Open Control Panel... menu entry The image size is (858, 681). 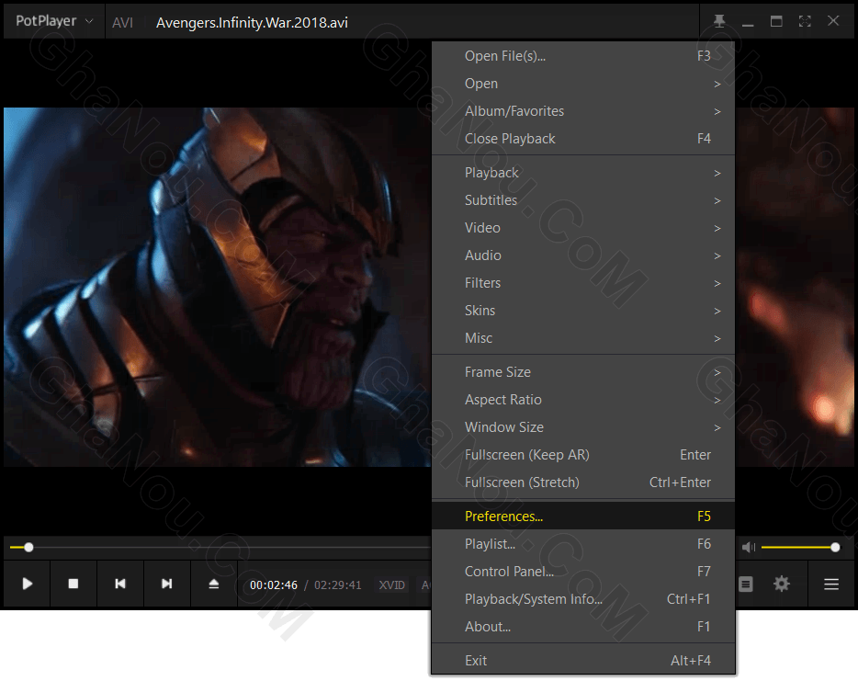[x=583, y=572]
